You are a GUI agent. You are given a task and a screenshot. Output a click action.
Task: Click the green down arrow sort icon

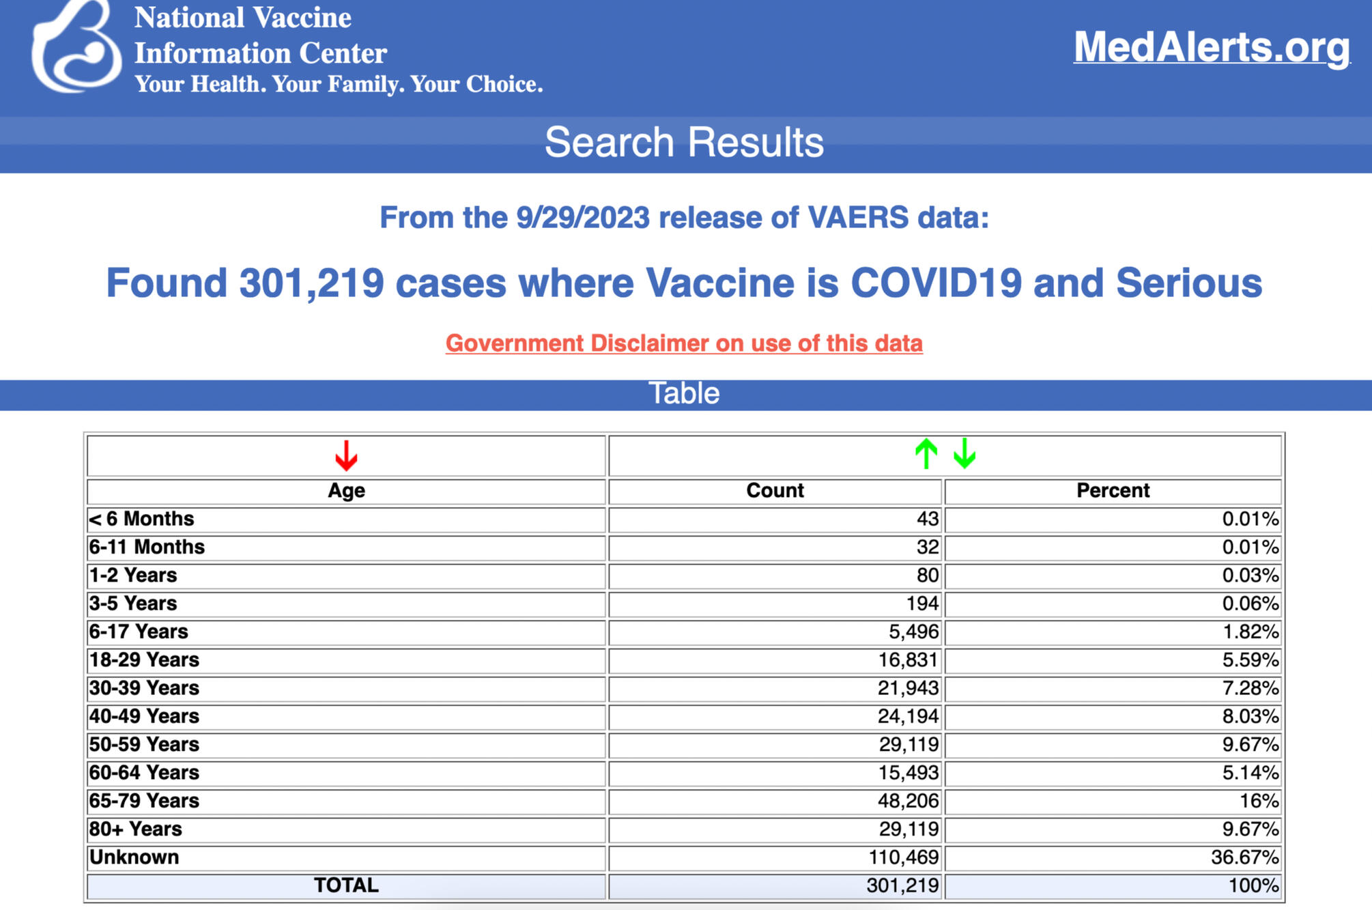point(964,454)
